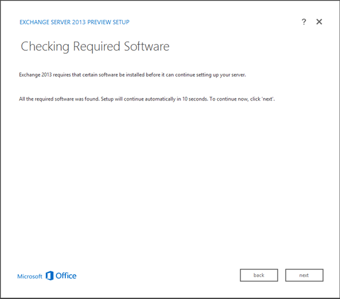
Task: Click the 'To continue now' phrase
Action: point(229,99)
